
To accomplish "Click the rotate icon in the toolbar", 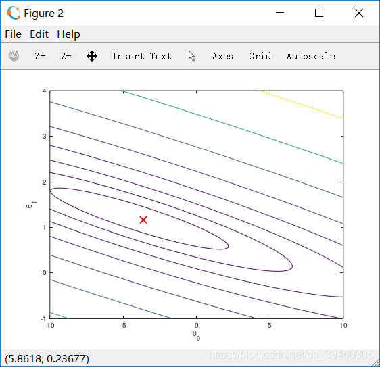I will tap(14, 56).
